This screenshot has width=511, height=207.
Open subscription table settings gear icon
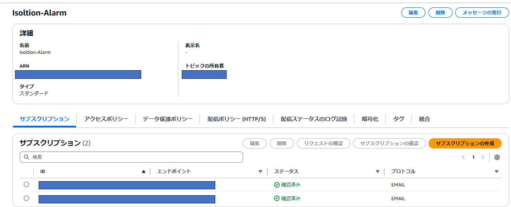coord(496,157)
